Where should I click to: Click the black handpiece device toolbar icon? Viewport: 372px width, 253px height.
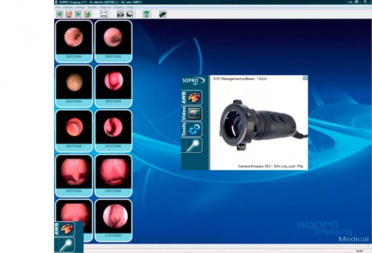click(x=163, y=14)
